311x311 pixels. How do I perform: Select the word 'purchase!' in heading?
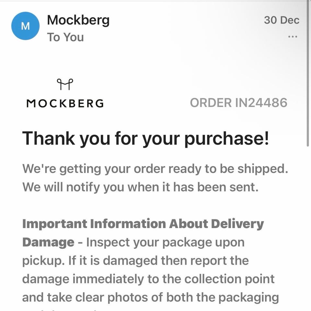click(226, 138)
